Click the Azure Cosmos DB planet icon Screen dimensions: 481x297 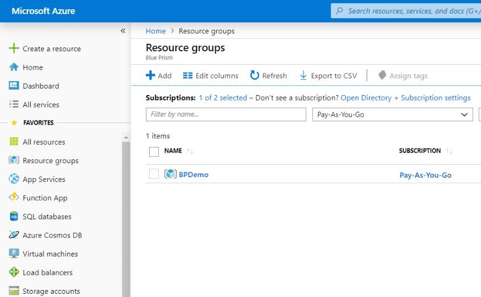(14, 235)
